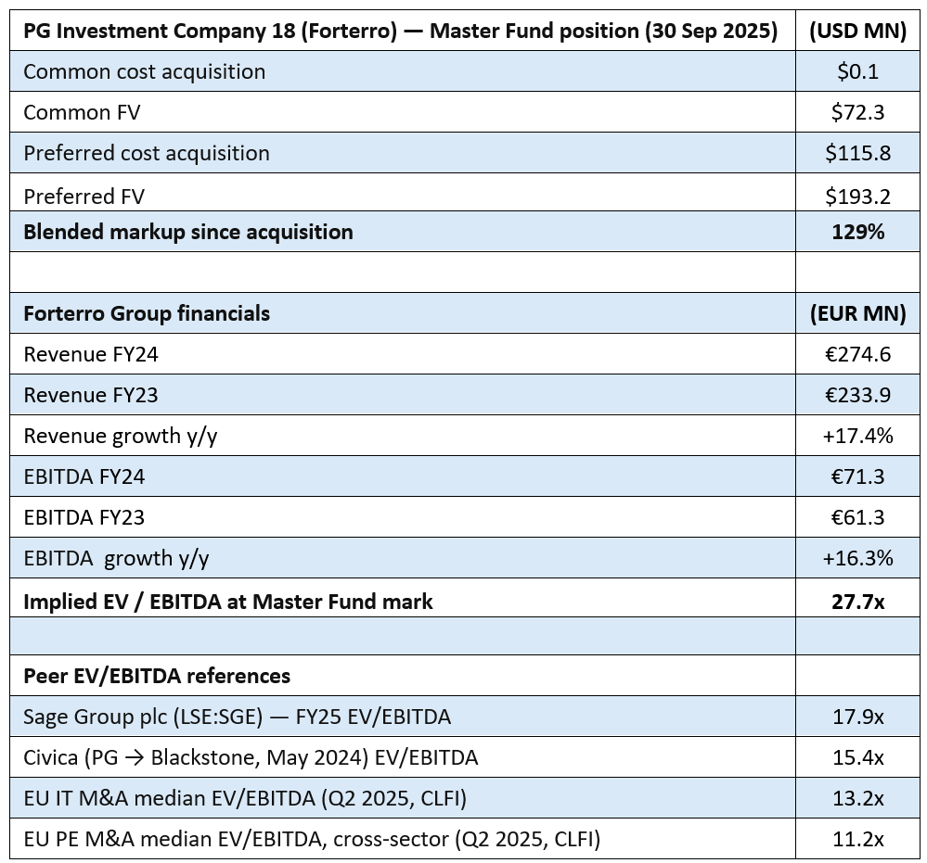Select the EBITDA FY23 value €61.3
The height and width of the screenshot is (863, 927).
click(857, 517)
